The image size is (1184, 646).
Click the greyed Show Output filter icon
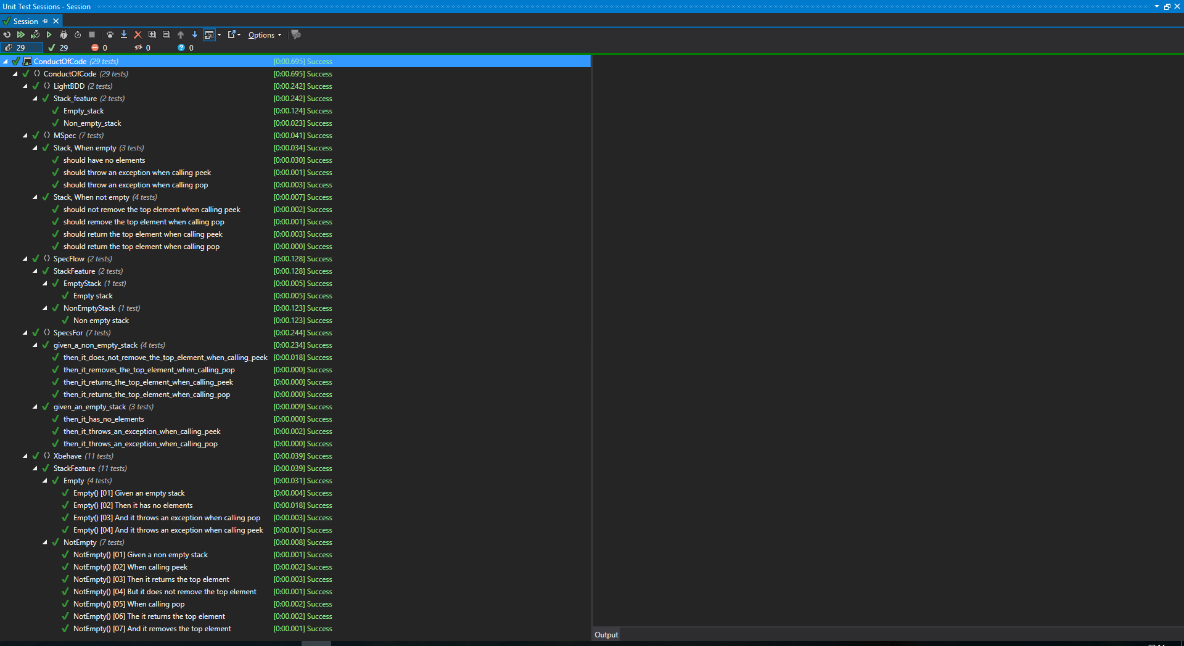(x=296, y=35)
